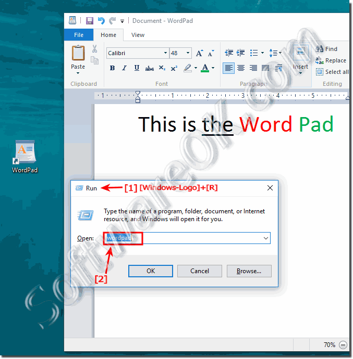Viewport: 353px width, 359px height.
Task: Toggle Subscript formatting
Action: pos(162,68)
